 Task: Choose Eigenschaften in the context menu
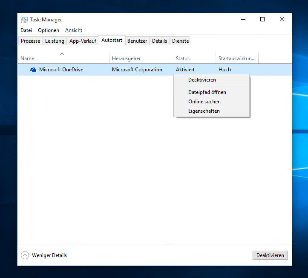(x=212, y=111)
